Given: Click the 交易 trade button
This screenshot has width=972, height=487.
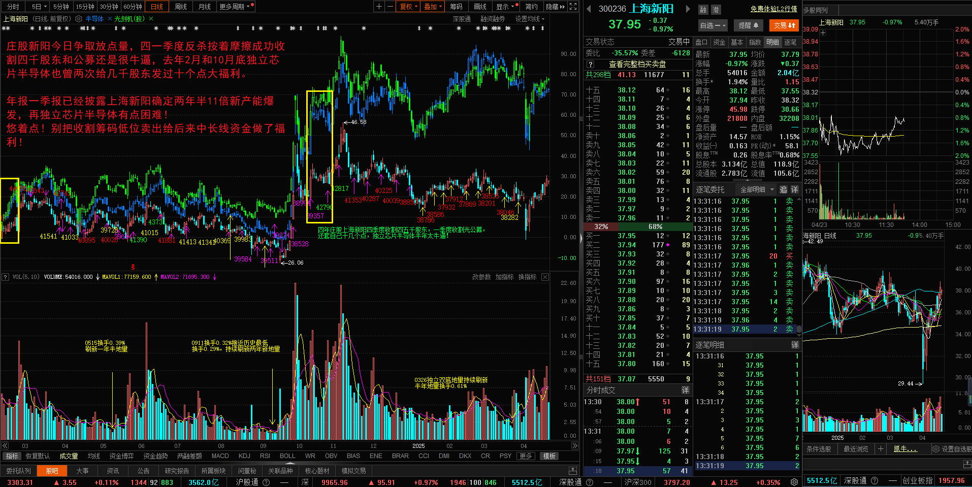Looking at the screenshot, I should point(784,25).
